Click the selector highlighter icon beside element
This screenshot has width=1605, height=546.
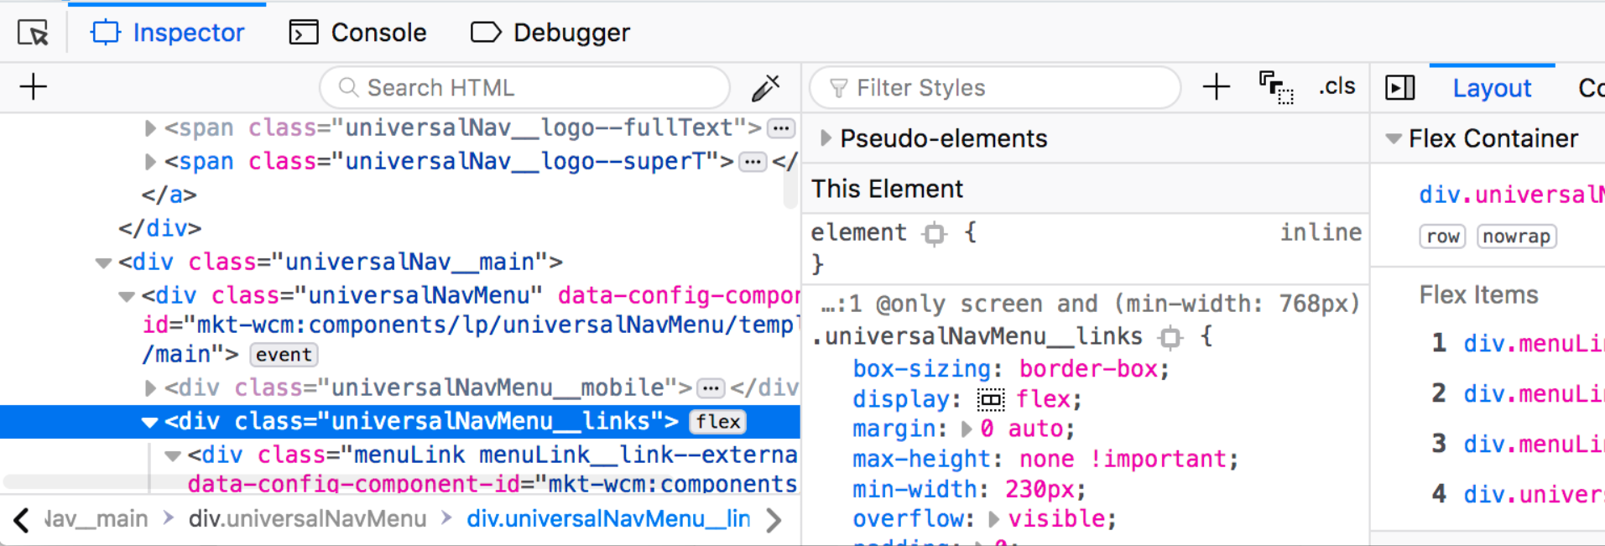934,233
